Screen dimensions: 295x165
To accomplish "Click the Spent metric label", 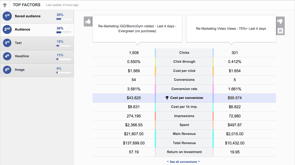I will point(184,125).
